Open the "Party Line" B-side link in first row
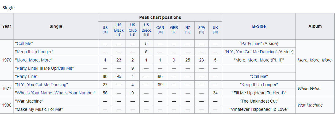 click(x=251, y=44)
